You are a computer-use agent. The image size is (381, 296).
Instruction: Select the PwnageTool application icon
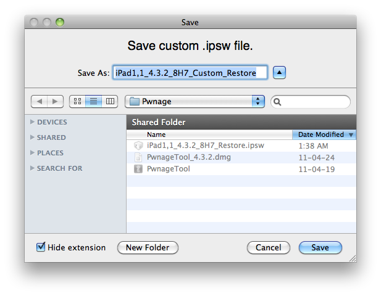pos(138,169)
